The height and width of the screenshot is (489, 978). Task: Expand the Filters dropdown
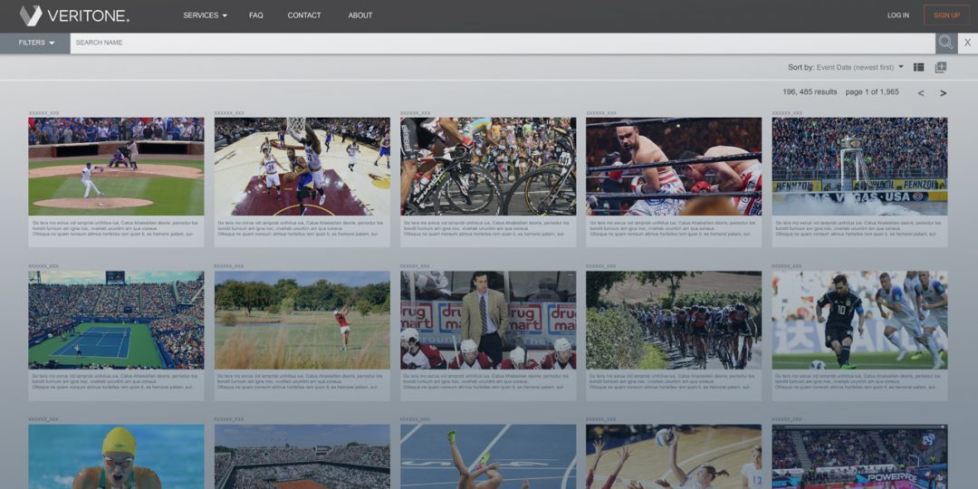click(x=36, y=43)
